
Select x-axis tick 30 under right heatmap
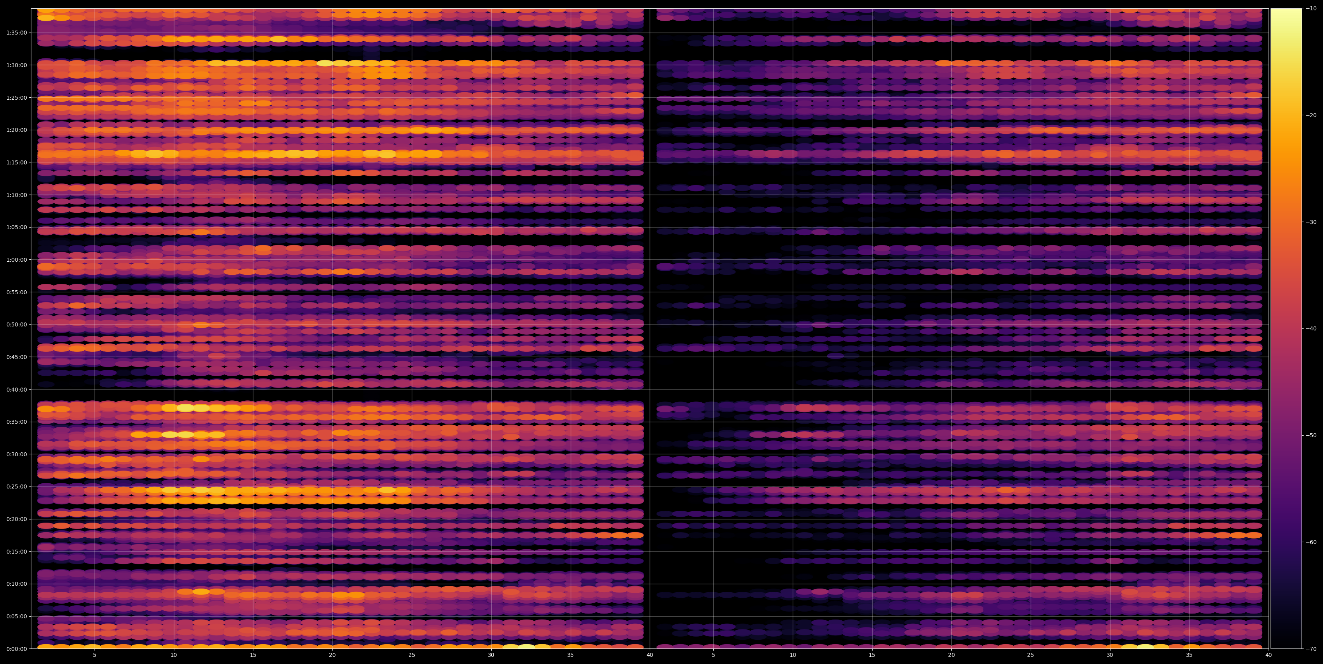click(1110, 655)
